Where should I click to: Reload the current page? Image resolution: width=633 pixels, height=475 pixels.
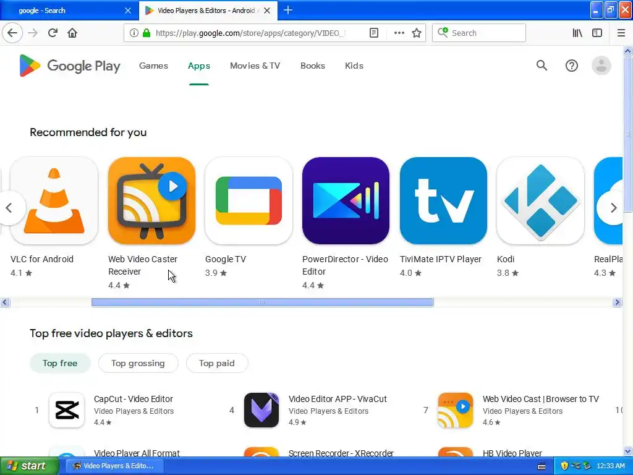tap(53, 33)
